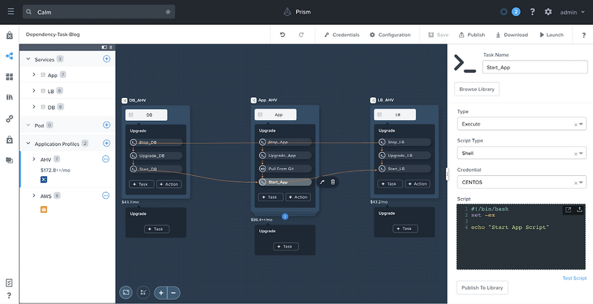
Task: Open the AWS profile ellipsis menu
Action: [x=106, y=196]
